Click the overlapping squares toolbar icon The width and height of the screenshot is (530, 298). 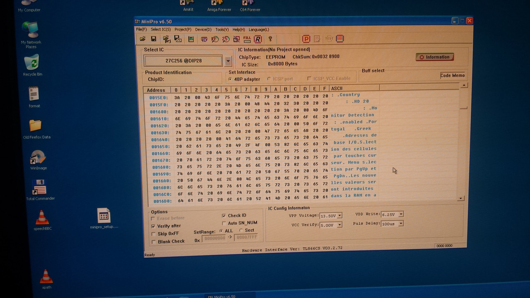[x=236, y=39]
